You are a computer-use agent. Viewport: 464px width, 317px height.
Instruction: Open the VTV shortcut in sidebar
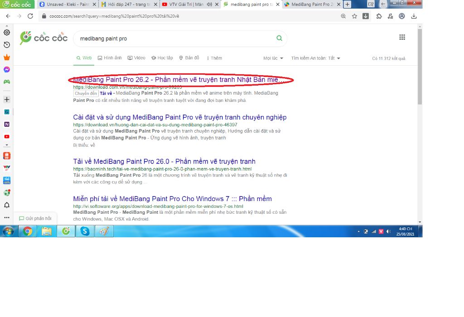pos(7,168)
